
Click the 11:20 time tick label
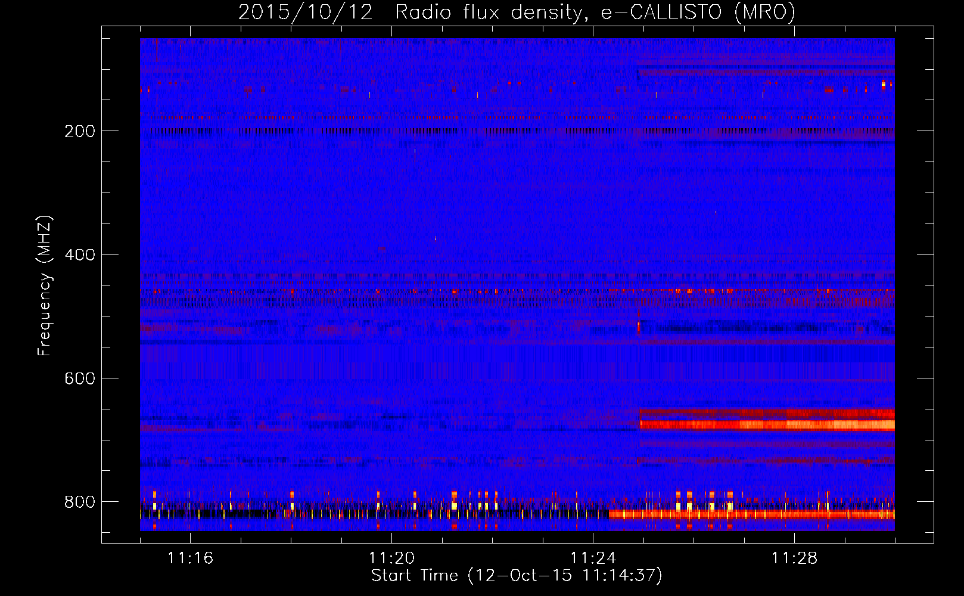(391, 558)
